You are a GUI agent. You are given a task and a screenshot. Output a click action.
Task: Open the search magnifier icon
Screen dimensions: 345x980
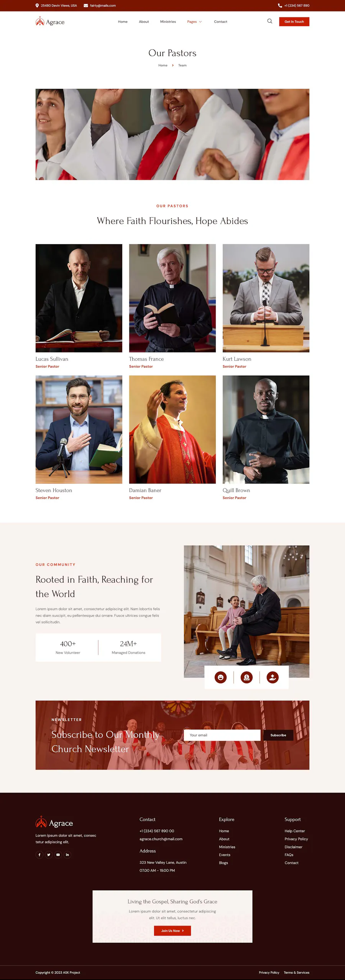tap(270, 21)
